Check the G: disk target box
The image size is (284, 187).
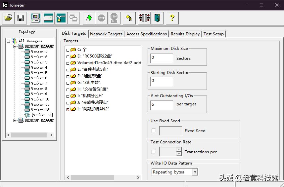pos(68,83)
